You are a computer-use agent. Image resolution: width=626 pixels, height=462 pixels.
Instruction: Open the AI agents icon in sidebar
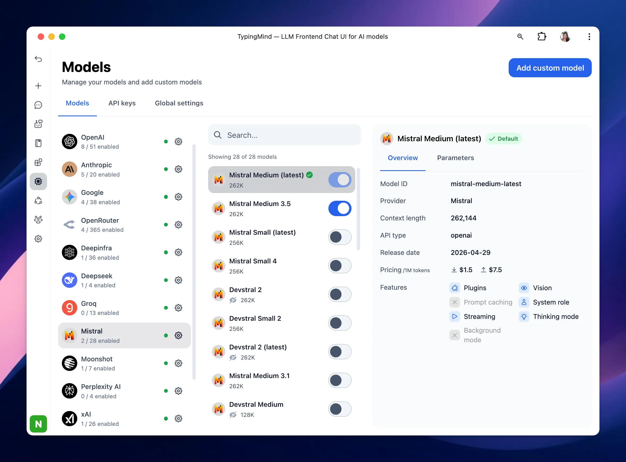[x=38, y=124]
